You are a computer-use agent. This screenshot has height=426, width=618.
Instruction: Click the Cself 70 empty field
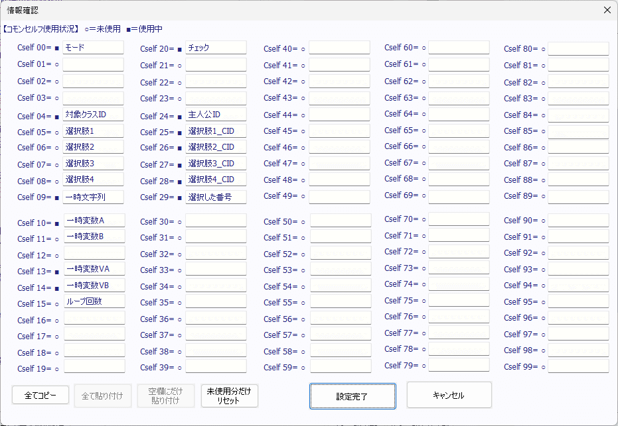click(x=459, y=219)
